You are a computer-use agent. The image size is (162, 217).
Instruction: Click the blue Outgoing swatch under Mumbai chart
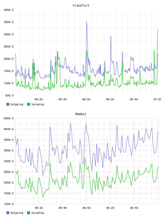(8, 213)
